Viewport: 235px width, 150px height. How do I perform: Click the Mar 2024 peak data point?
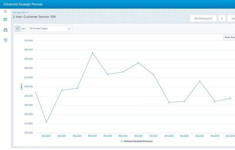(92, 53)
